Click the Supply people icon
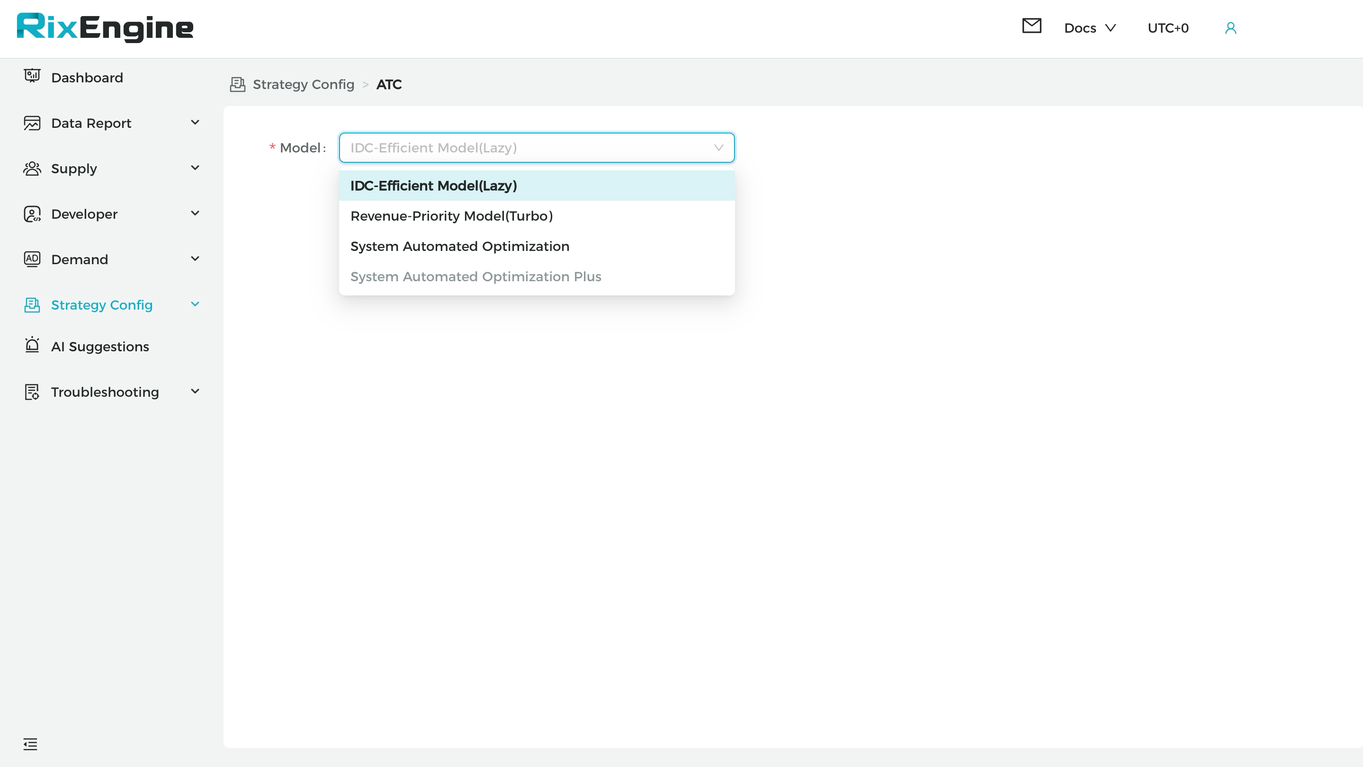This screenshot has height=767, width=1363. [32, 168]
